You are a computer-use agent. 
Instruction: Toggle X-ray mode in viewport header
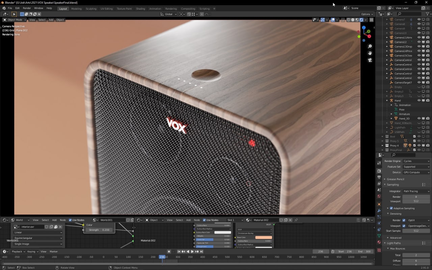[343, 20]
